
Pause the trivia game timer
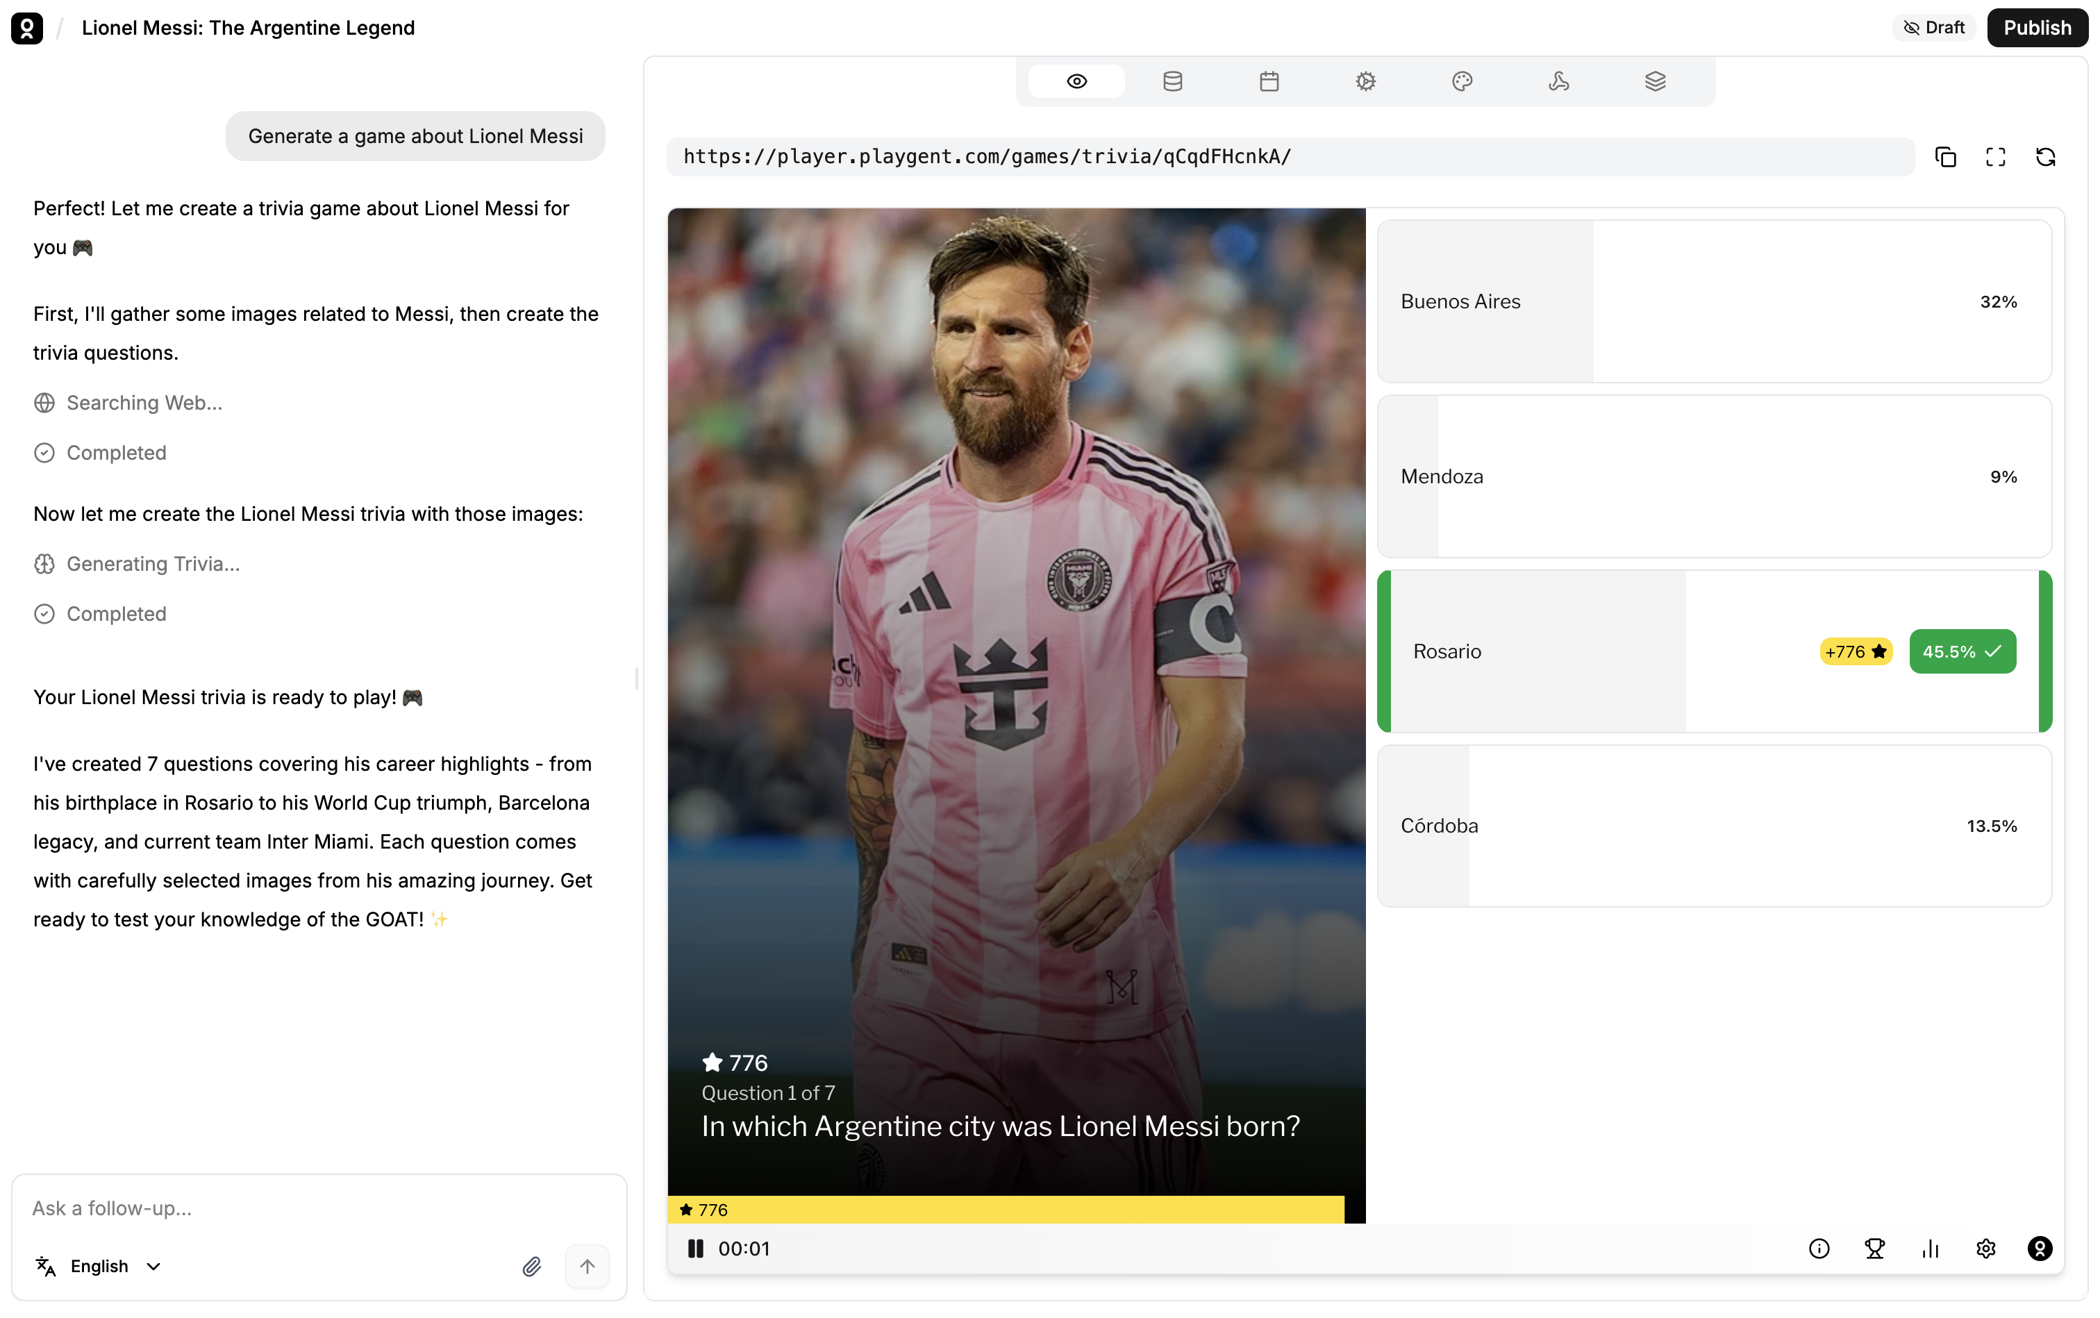(696, 1249)
